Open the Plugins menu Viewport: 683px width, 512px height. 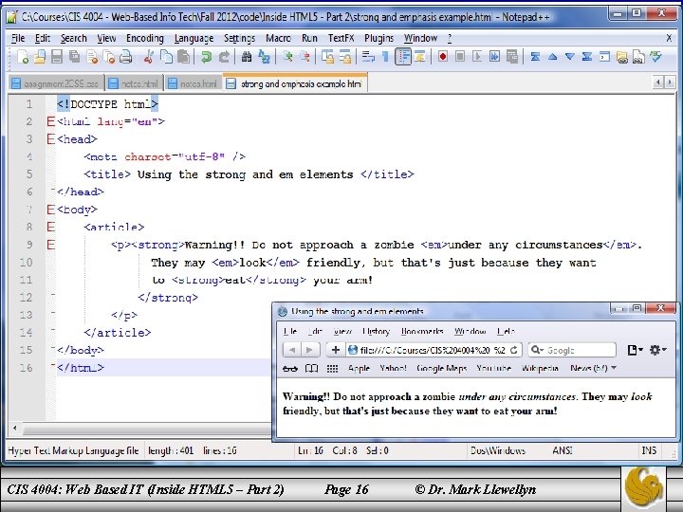378,38
